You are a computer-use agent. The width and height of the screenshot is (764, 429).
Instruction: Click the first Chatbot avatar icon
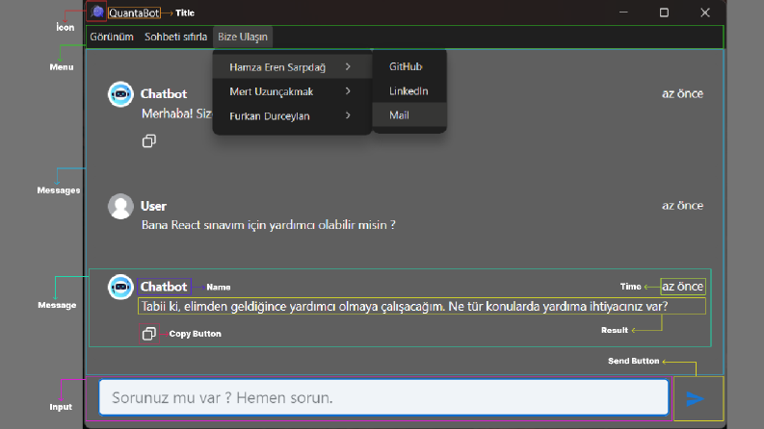(120, 94)
